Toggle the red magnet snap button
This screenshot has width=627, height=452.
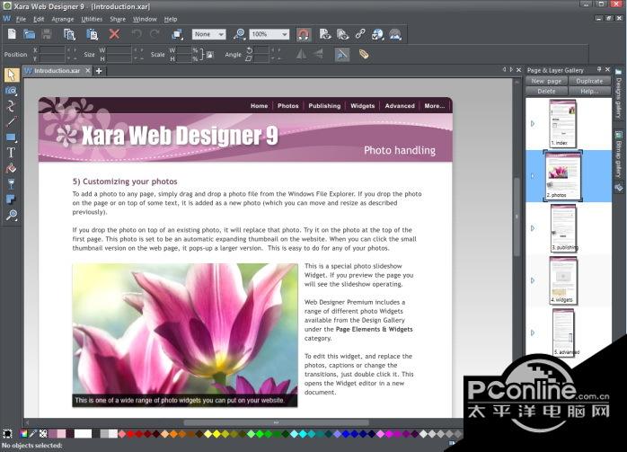[304, 34]
